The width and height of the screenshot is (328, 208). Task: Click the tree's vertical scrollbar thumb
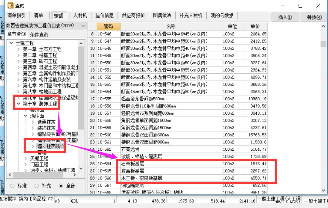pos(81,88)
